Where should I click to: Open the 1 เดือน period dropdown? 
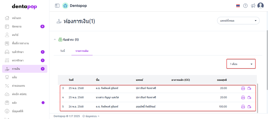click(241, 64)
